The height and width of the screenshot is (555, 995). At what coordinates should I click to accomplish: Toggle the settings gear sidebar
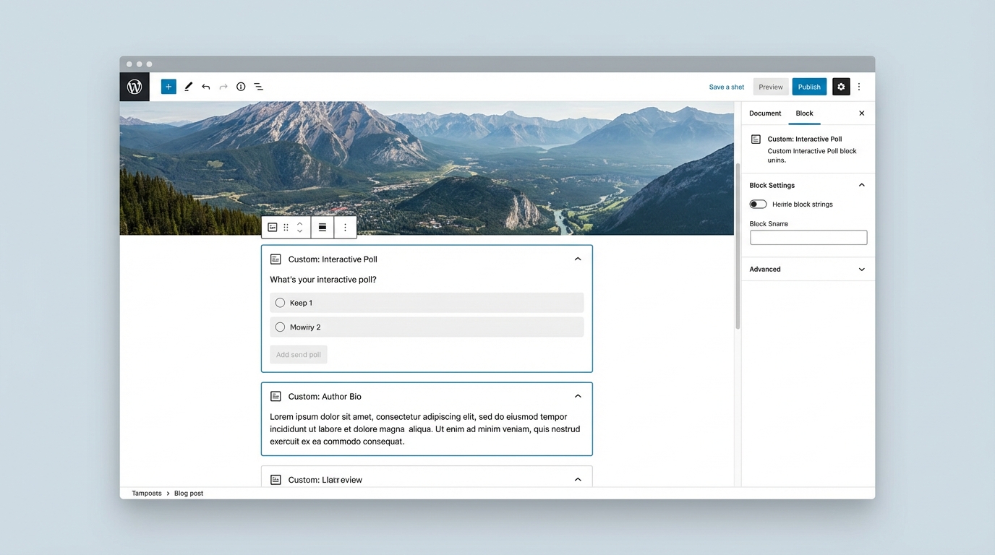(840, 87)
